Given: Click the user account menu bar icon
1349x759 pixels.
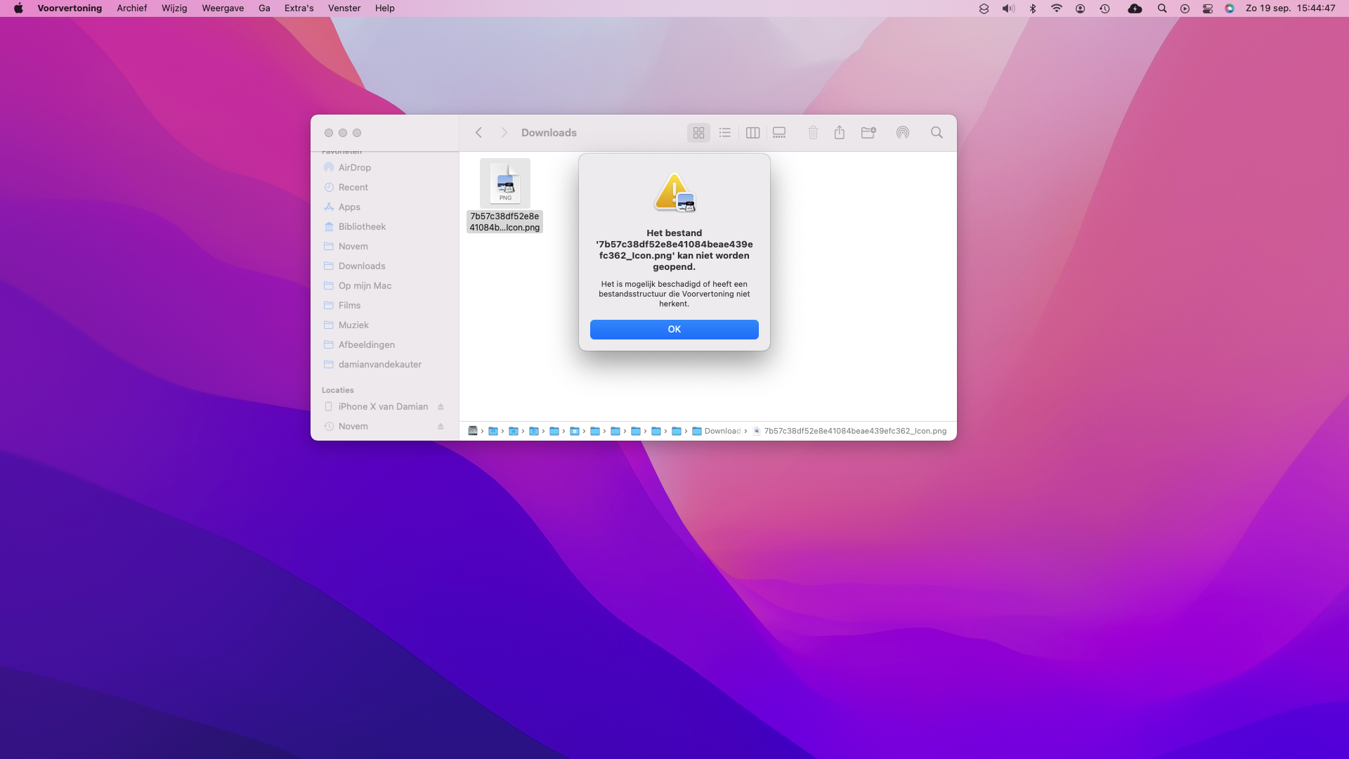Looking at the screenshot, I should 1081,8.
